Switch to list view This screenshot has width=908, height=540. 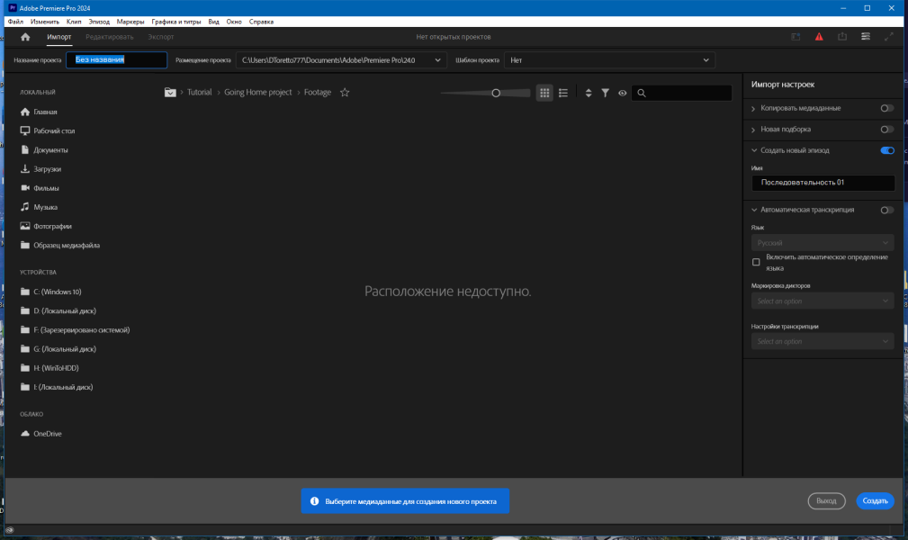tap(562, 93)
